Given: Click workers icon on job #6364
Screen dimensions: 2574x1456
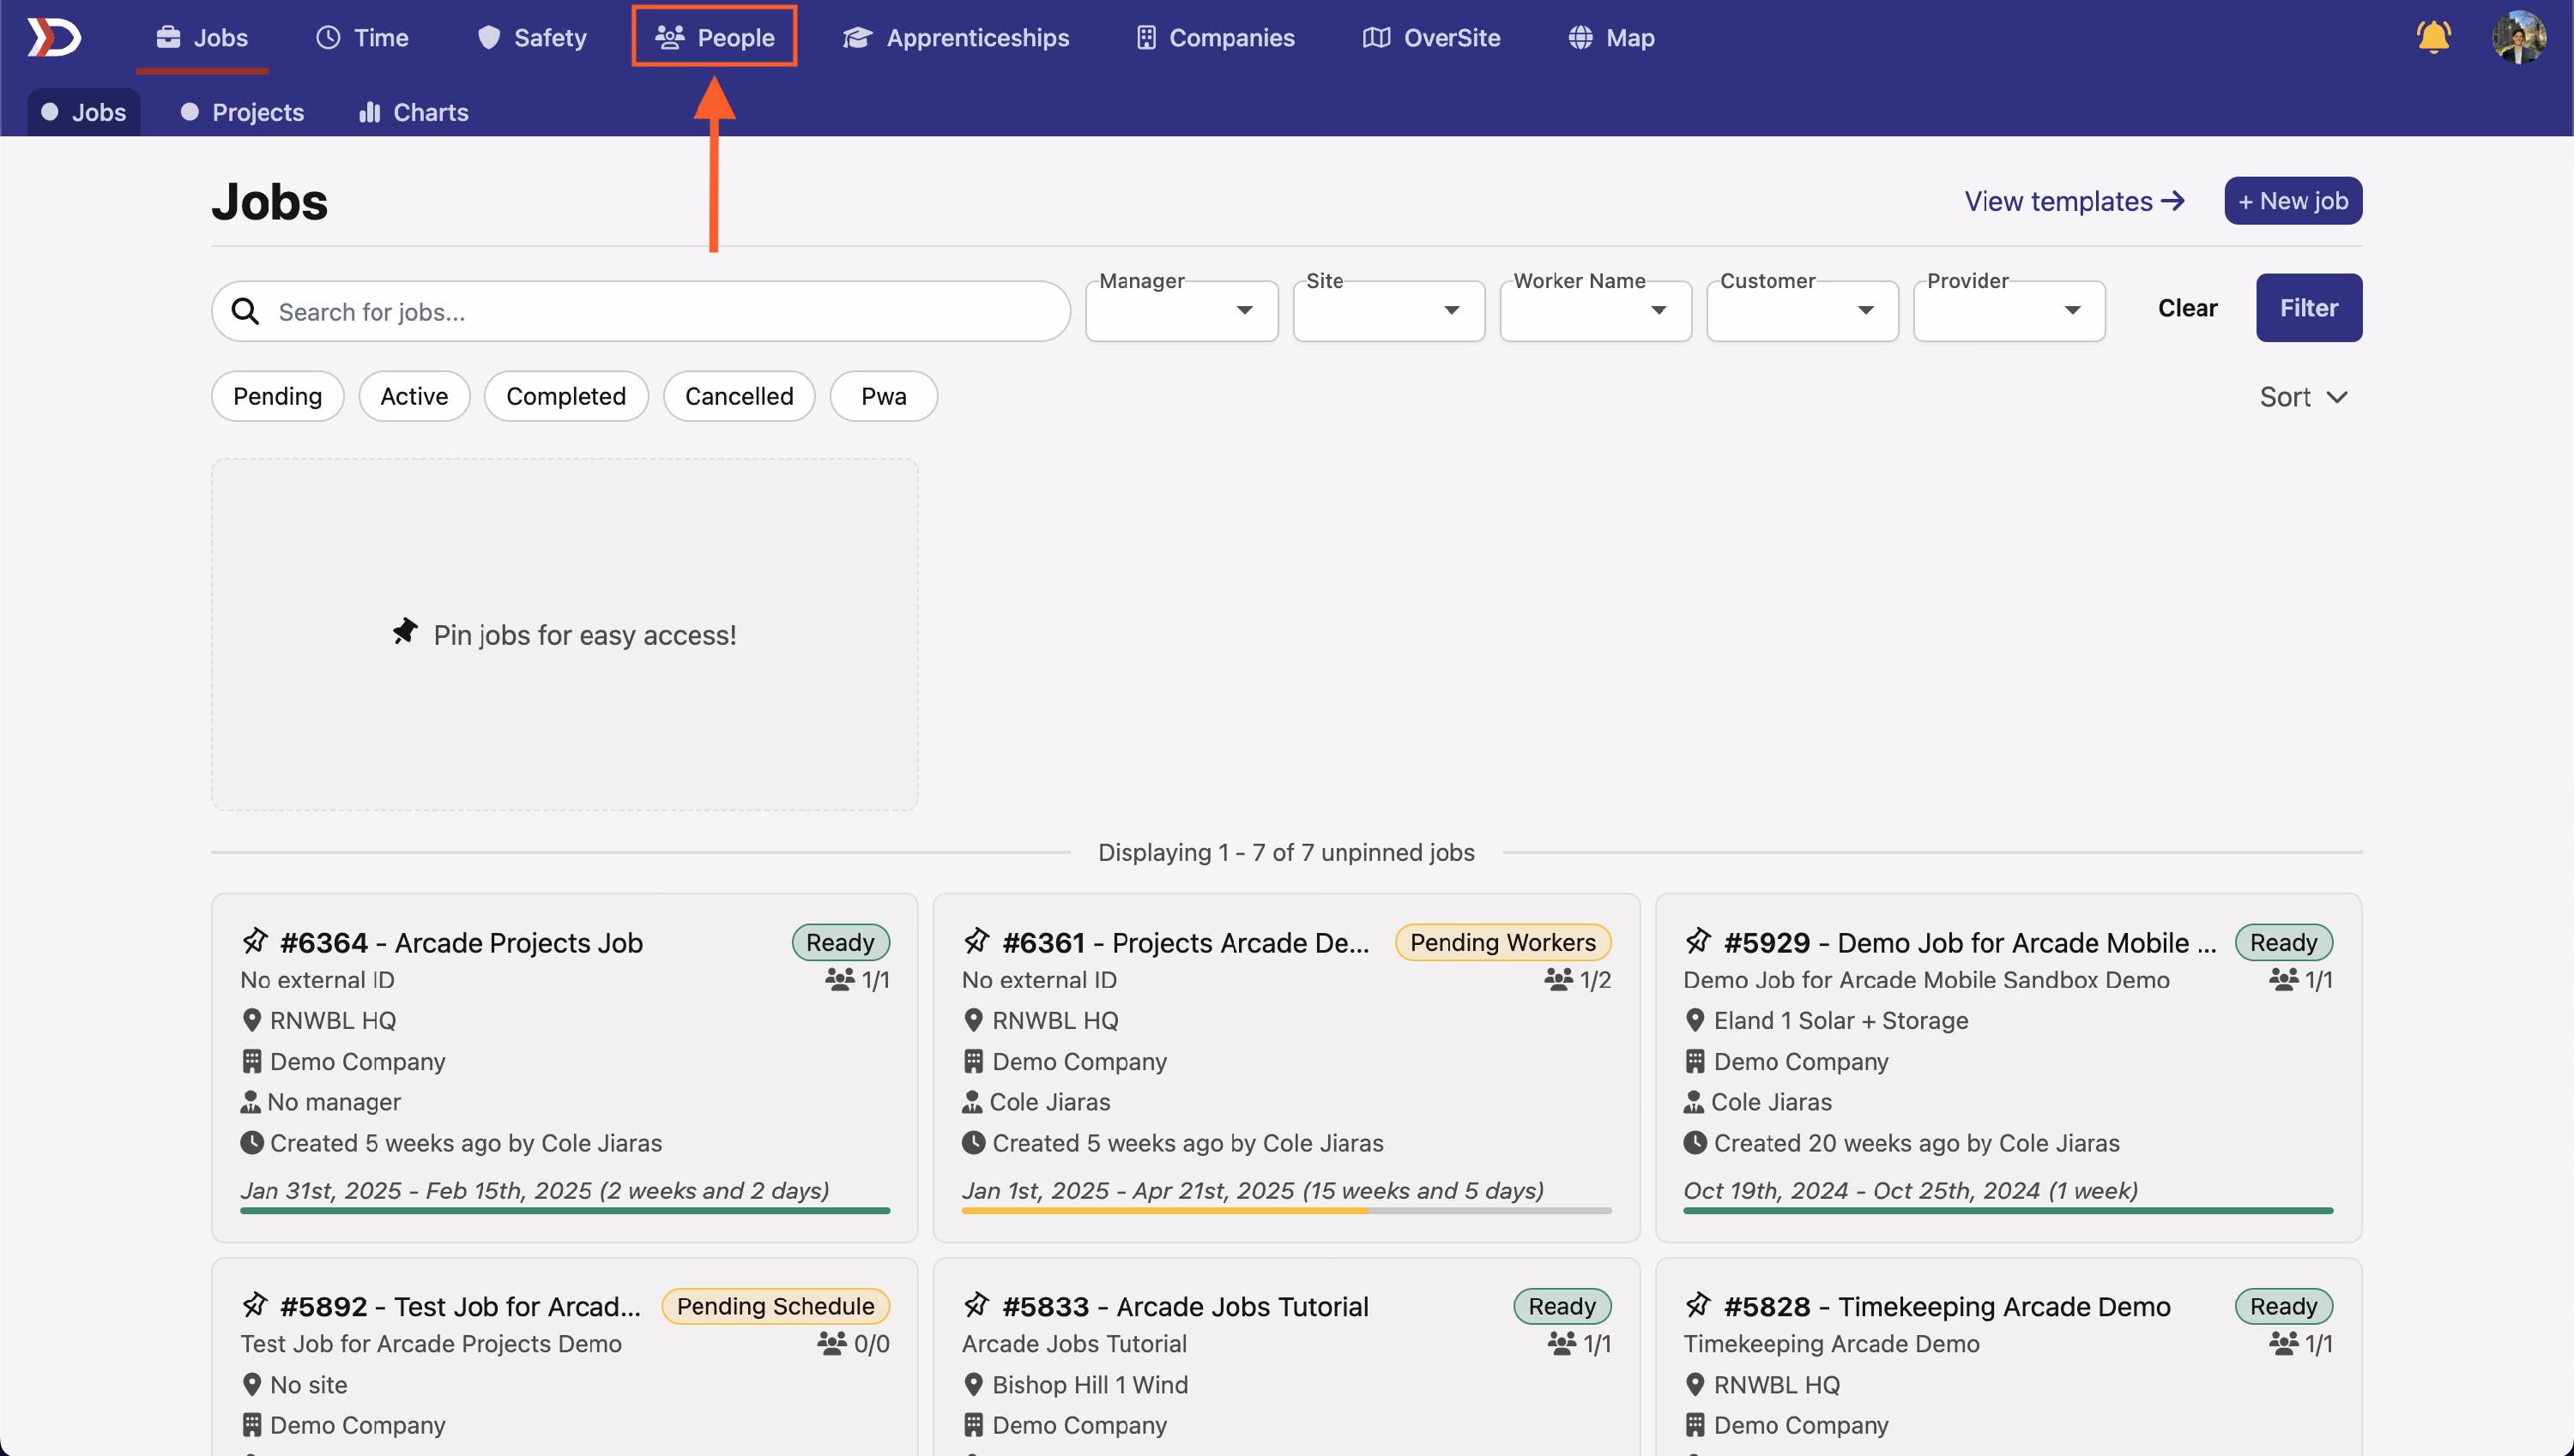Looking at the screenshot, I should pos(839,979).
